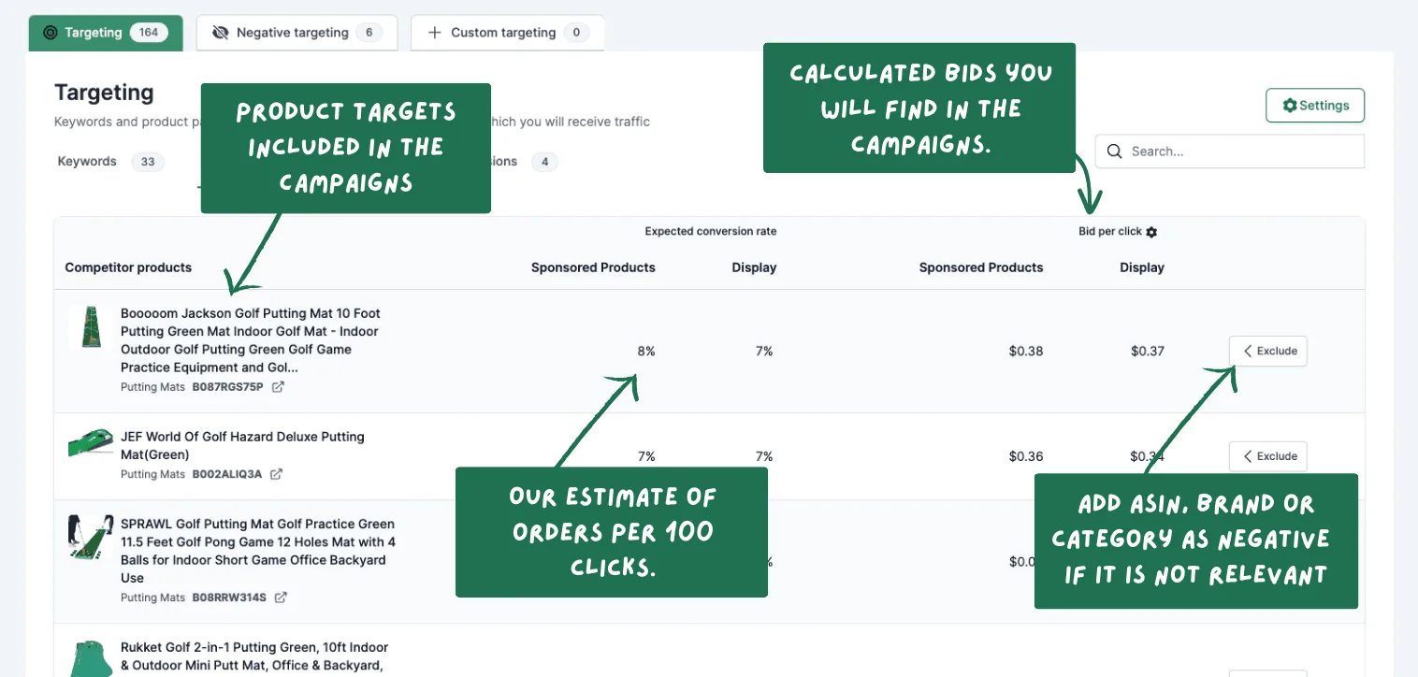Exclude the JEF World Of Golf mat

point(1267,456)
